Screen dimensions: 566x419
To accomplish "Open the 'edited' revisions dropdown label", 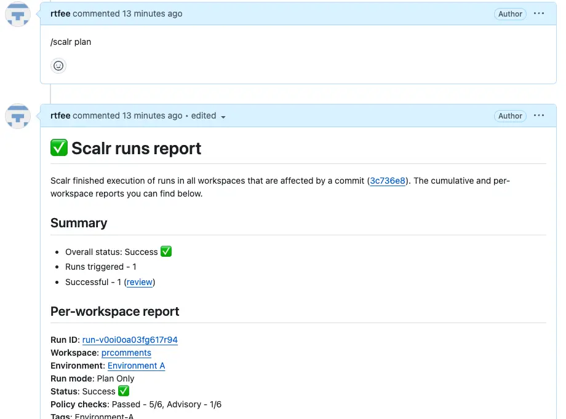I will (x=204, y=116).
